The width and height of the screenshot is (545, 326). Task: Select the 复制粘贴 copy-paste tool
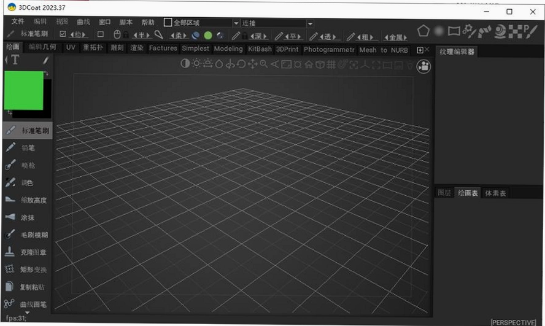coord(27,287)
